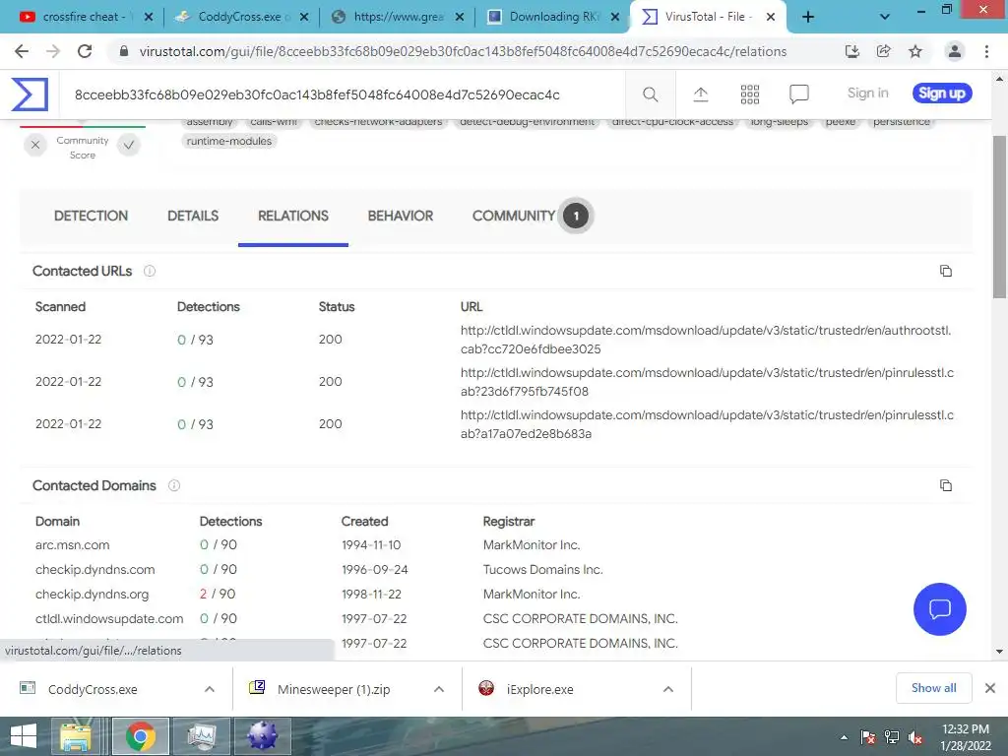
Task: Click Chrome icon in taskbar
Action: coord(140,736)
